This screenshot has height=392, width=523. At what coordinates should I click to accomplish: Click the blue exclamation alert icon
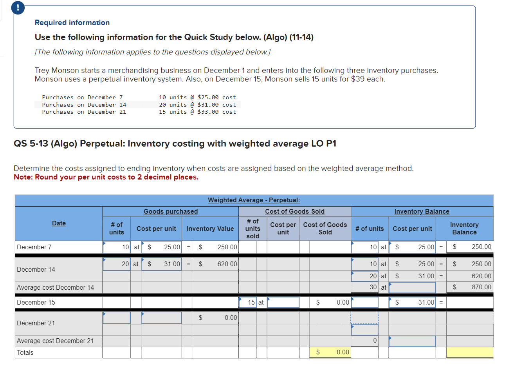point(18,8)
